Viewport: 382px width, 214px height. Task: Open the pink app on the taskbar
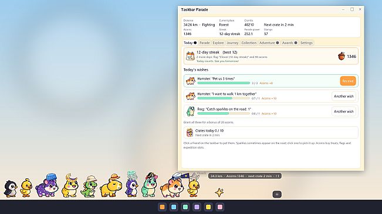coord(219,207)
